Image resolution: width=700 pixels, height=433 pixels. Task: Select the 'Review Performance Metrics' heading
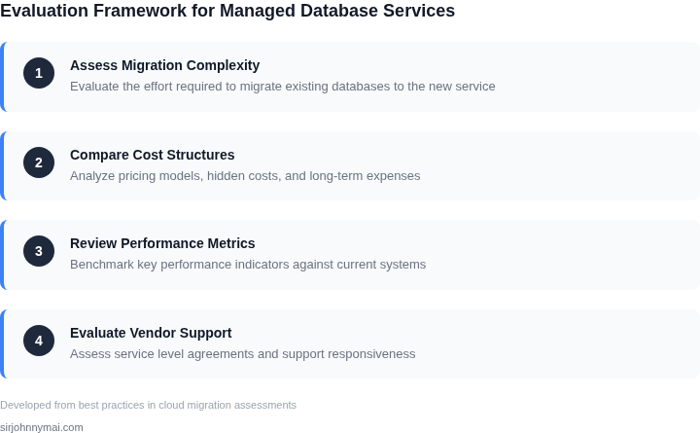point(162,243)
